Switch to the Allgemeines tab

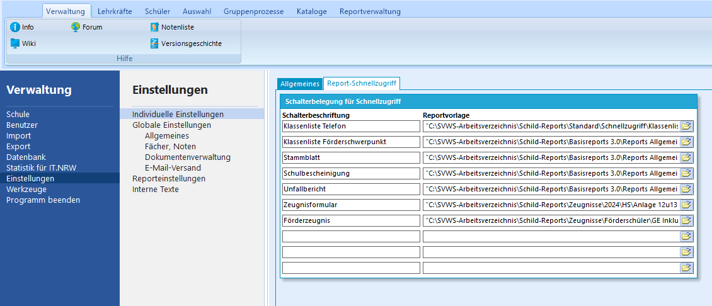[299, 84]
